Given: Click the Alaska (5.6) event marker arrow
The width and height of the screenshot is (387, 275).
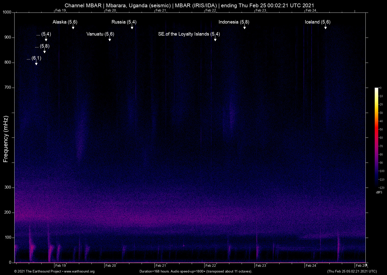Looking at the screenshot, I should coord(73,28).
